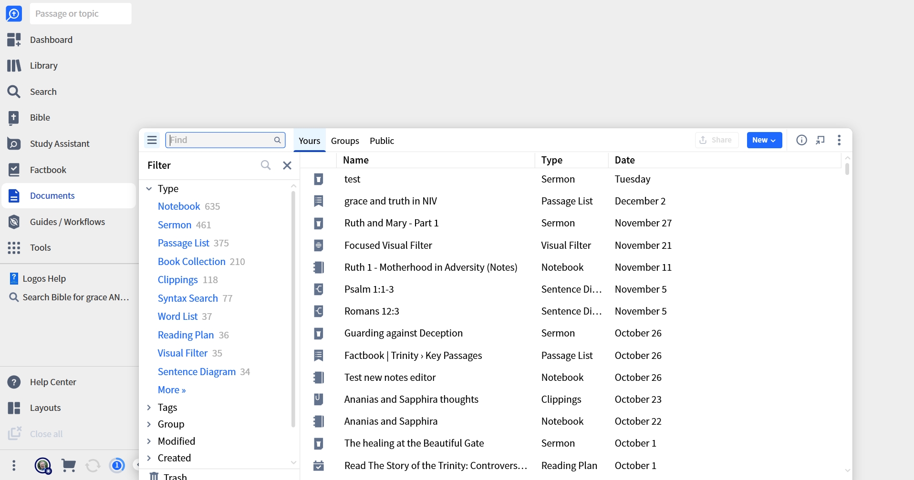Click the sync refresh icon

[93, 465]
